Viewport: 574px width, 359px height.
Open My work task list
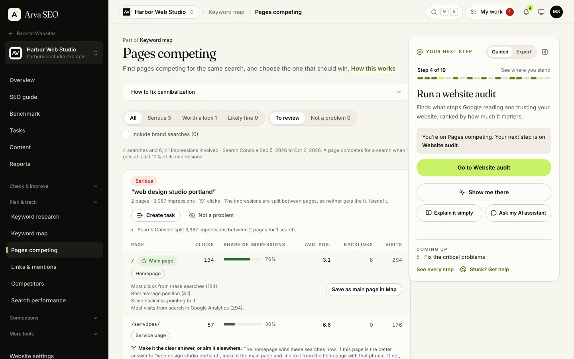pyautogui.click(x=491, y=12)
